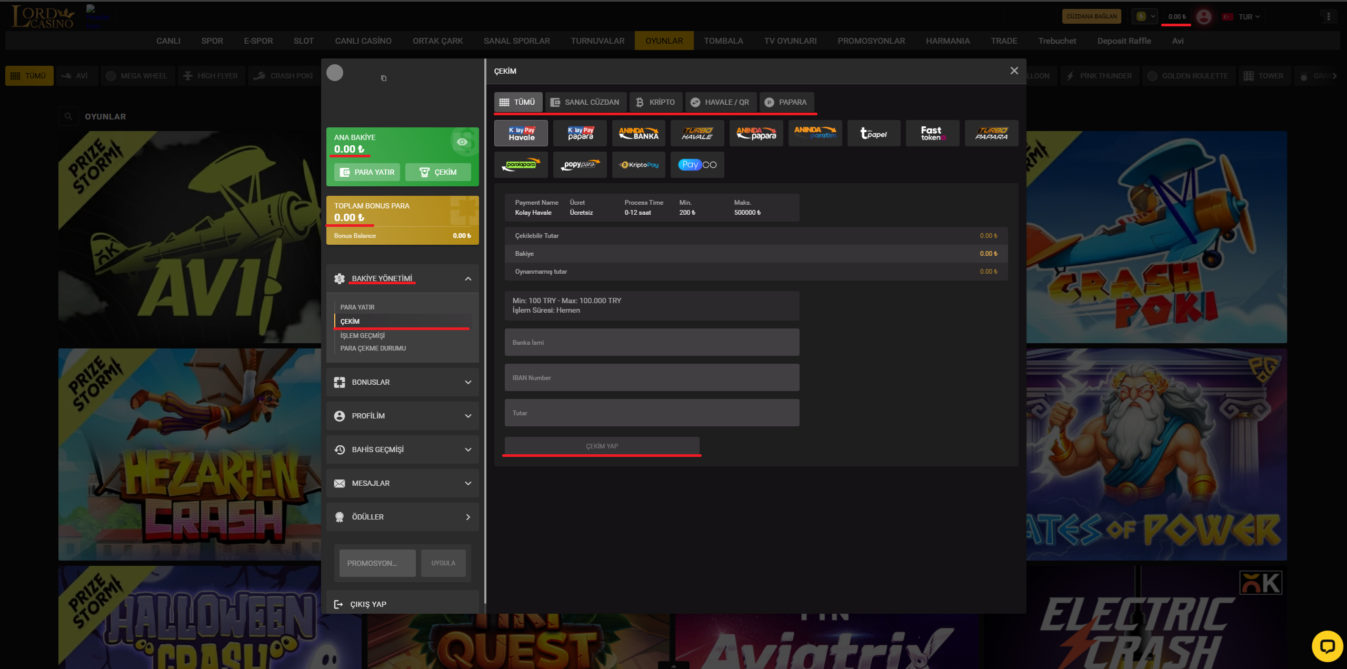Viewport: 1347px width, 669px height.
Task: Switch to the TÜMÜ payment tab
Action: pyautogui.click(x=518, y=102)
